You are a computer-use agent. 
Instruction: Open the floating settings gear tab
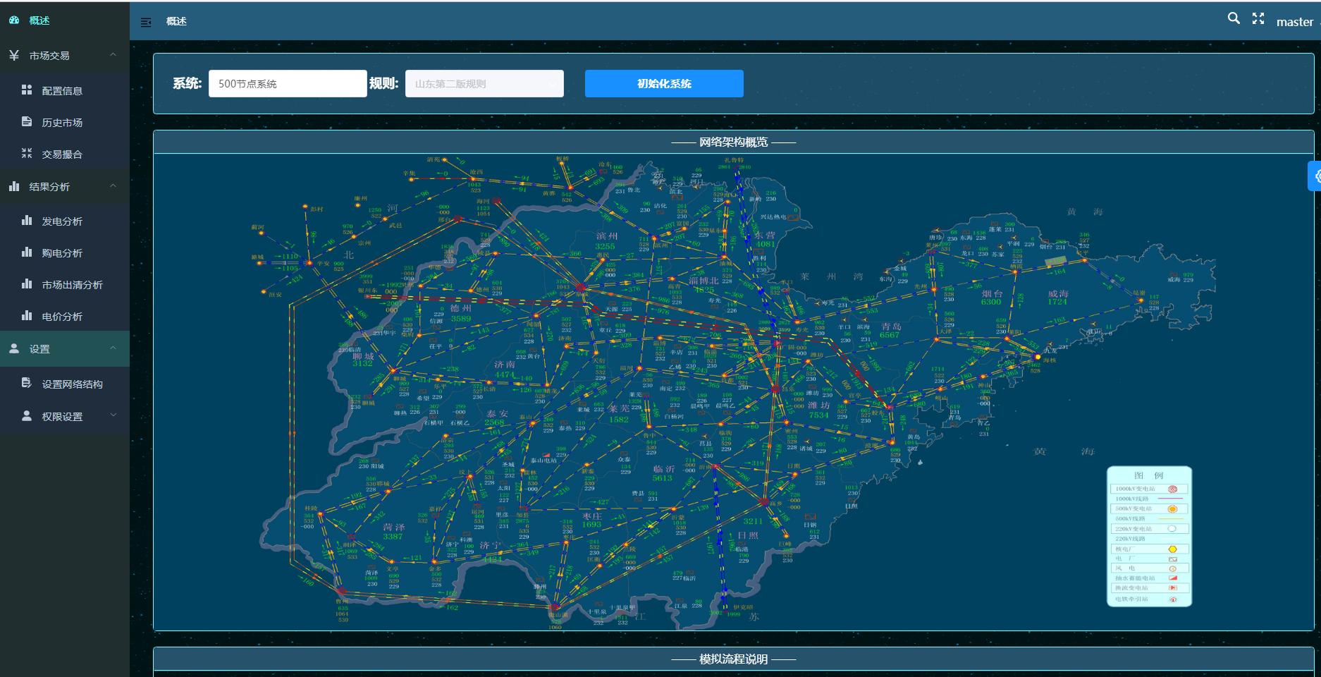coord(1315,176)
